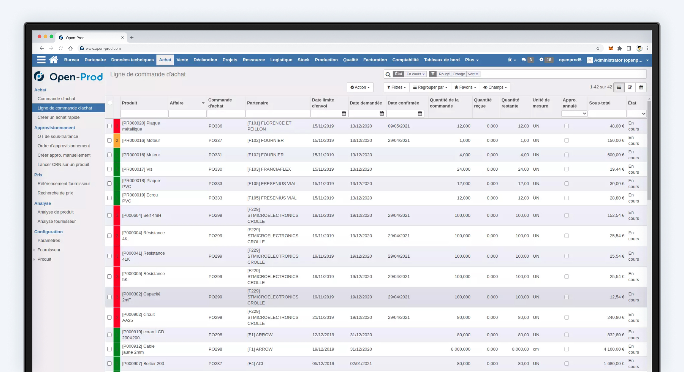
Task: Click the home icon in navigation bar
Action: (x=54, y=60)
